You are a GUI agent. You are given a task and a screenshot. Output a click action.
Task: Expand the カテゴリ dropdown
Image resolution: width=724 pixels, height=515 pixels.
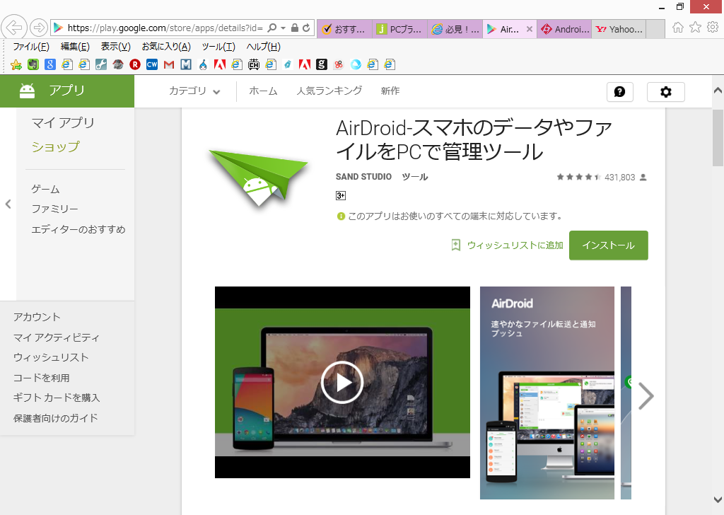(194, 91)
